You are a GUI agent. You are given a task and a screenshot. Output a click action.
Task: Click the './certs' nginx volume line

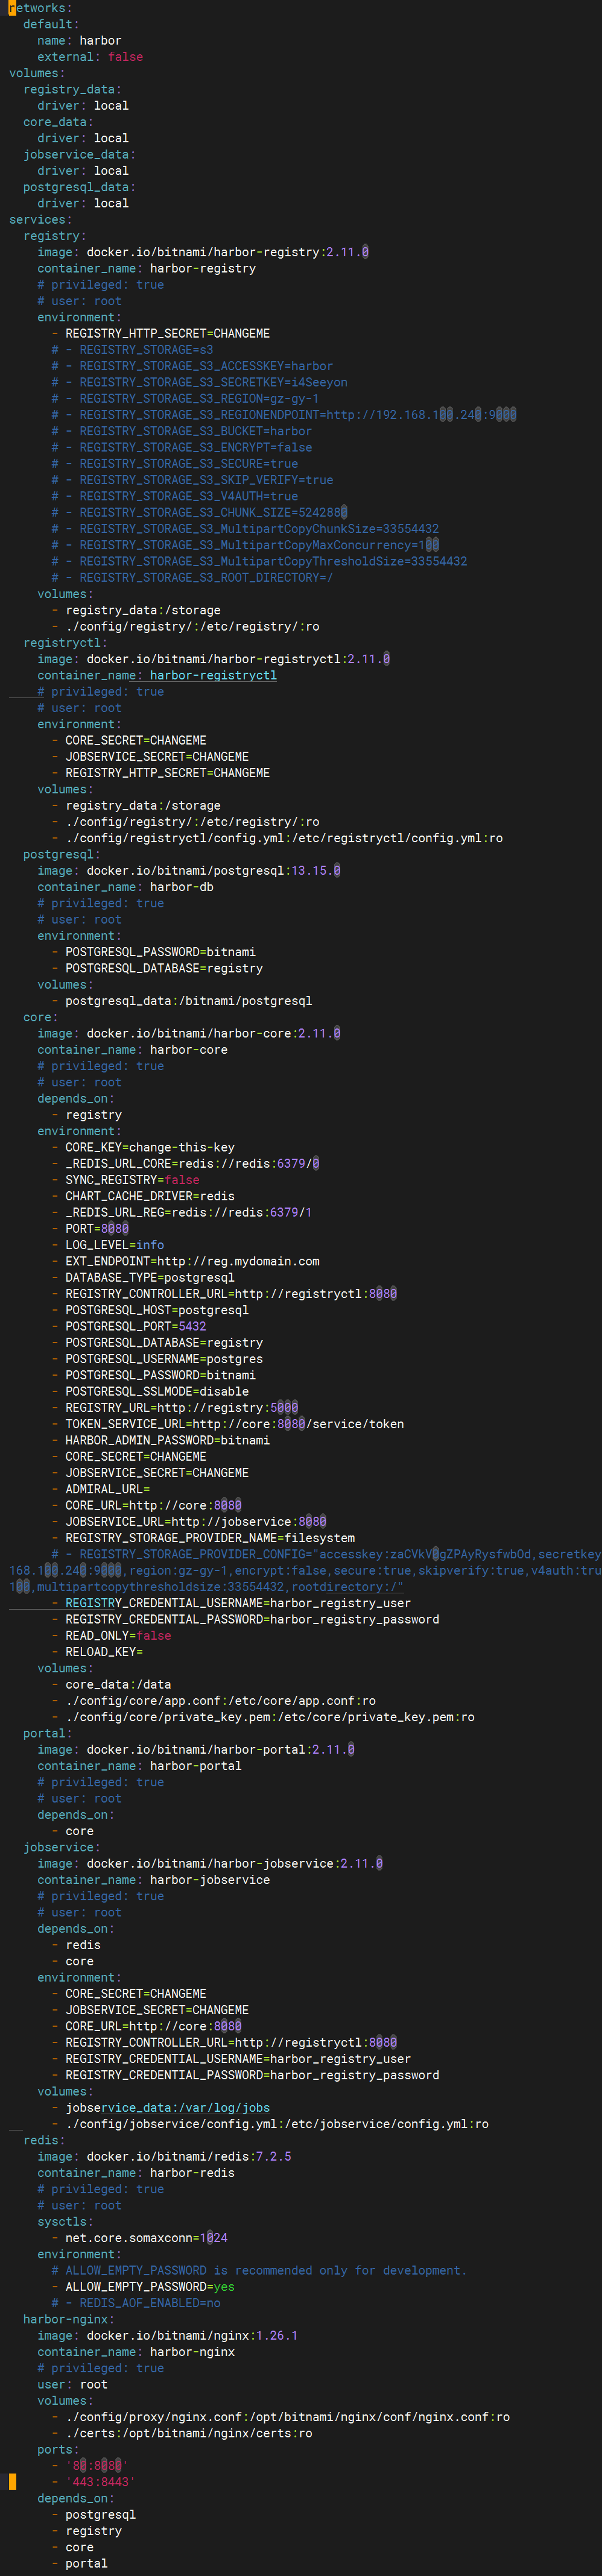click(x=181, y=2433)
